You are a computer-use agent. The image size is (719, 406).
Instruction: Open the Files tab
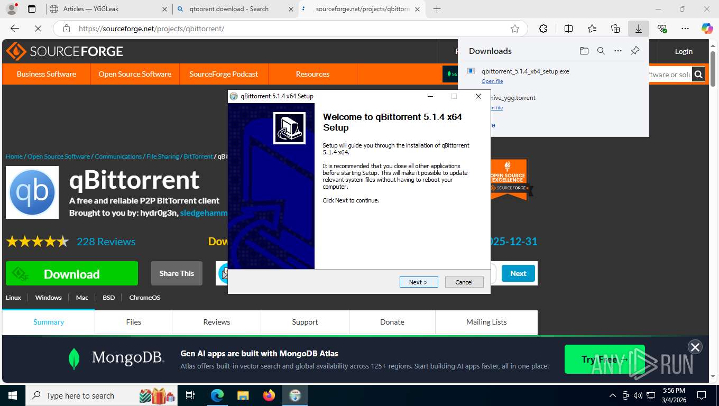click(x=134, y=322)
